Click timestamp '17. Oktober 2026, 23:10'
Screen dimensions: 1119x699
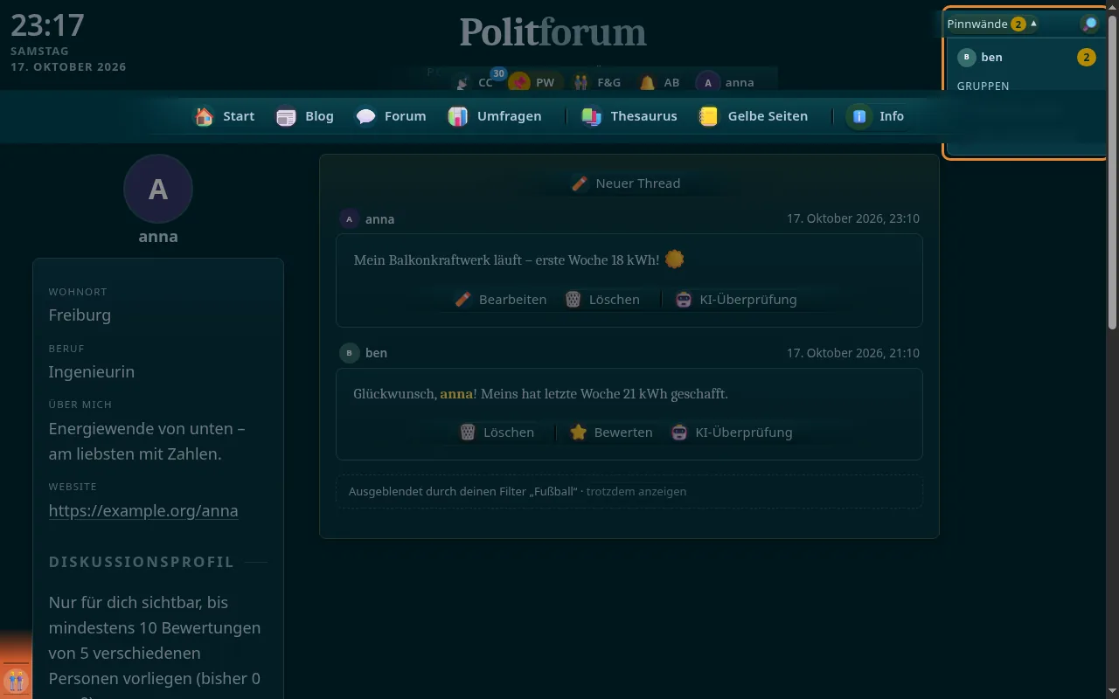[x=853, y=219]
